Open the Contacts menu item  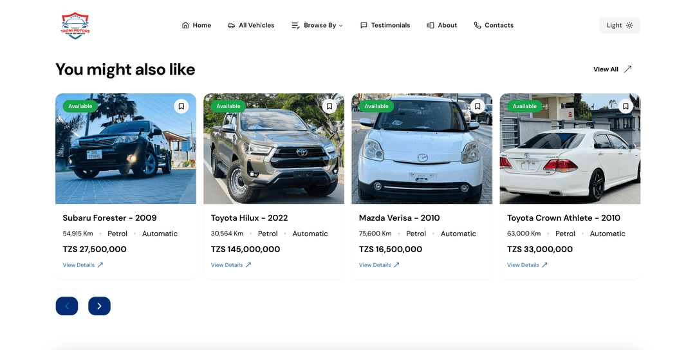494,25
